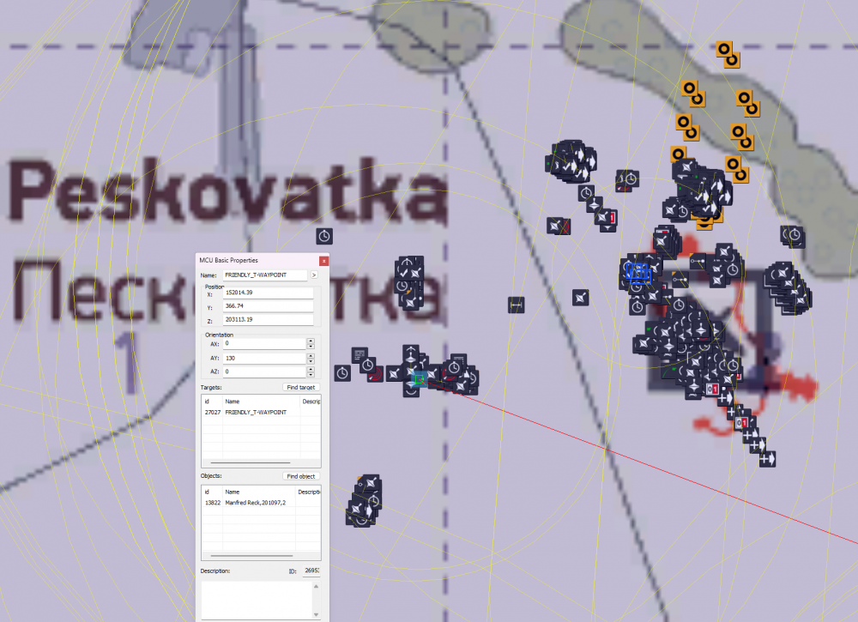Screen dimensions: 858x622
Task: Select object row Manfred Reck
Action: click(x=261, y=503)
